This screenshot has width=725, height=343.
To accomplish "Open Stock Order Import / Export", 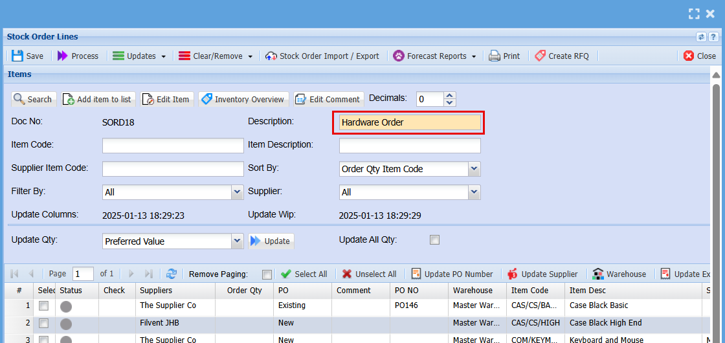I will click(322, 56).
